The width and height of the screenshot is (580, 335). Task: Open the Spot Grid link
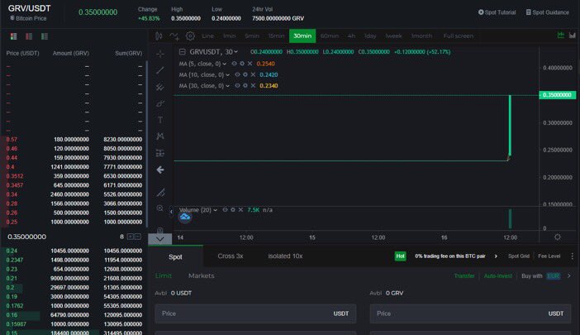[519, 256]
